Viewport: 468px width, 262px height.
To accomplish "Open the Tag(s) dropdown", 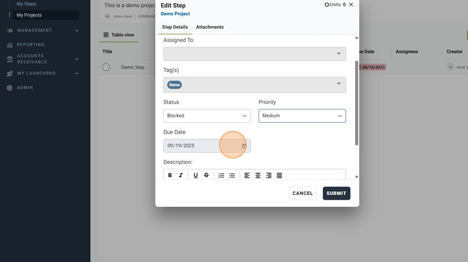I will 255,84.
